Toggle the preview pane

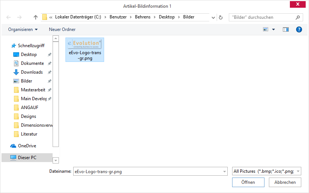point(286,29)
